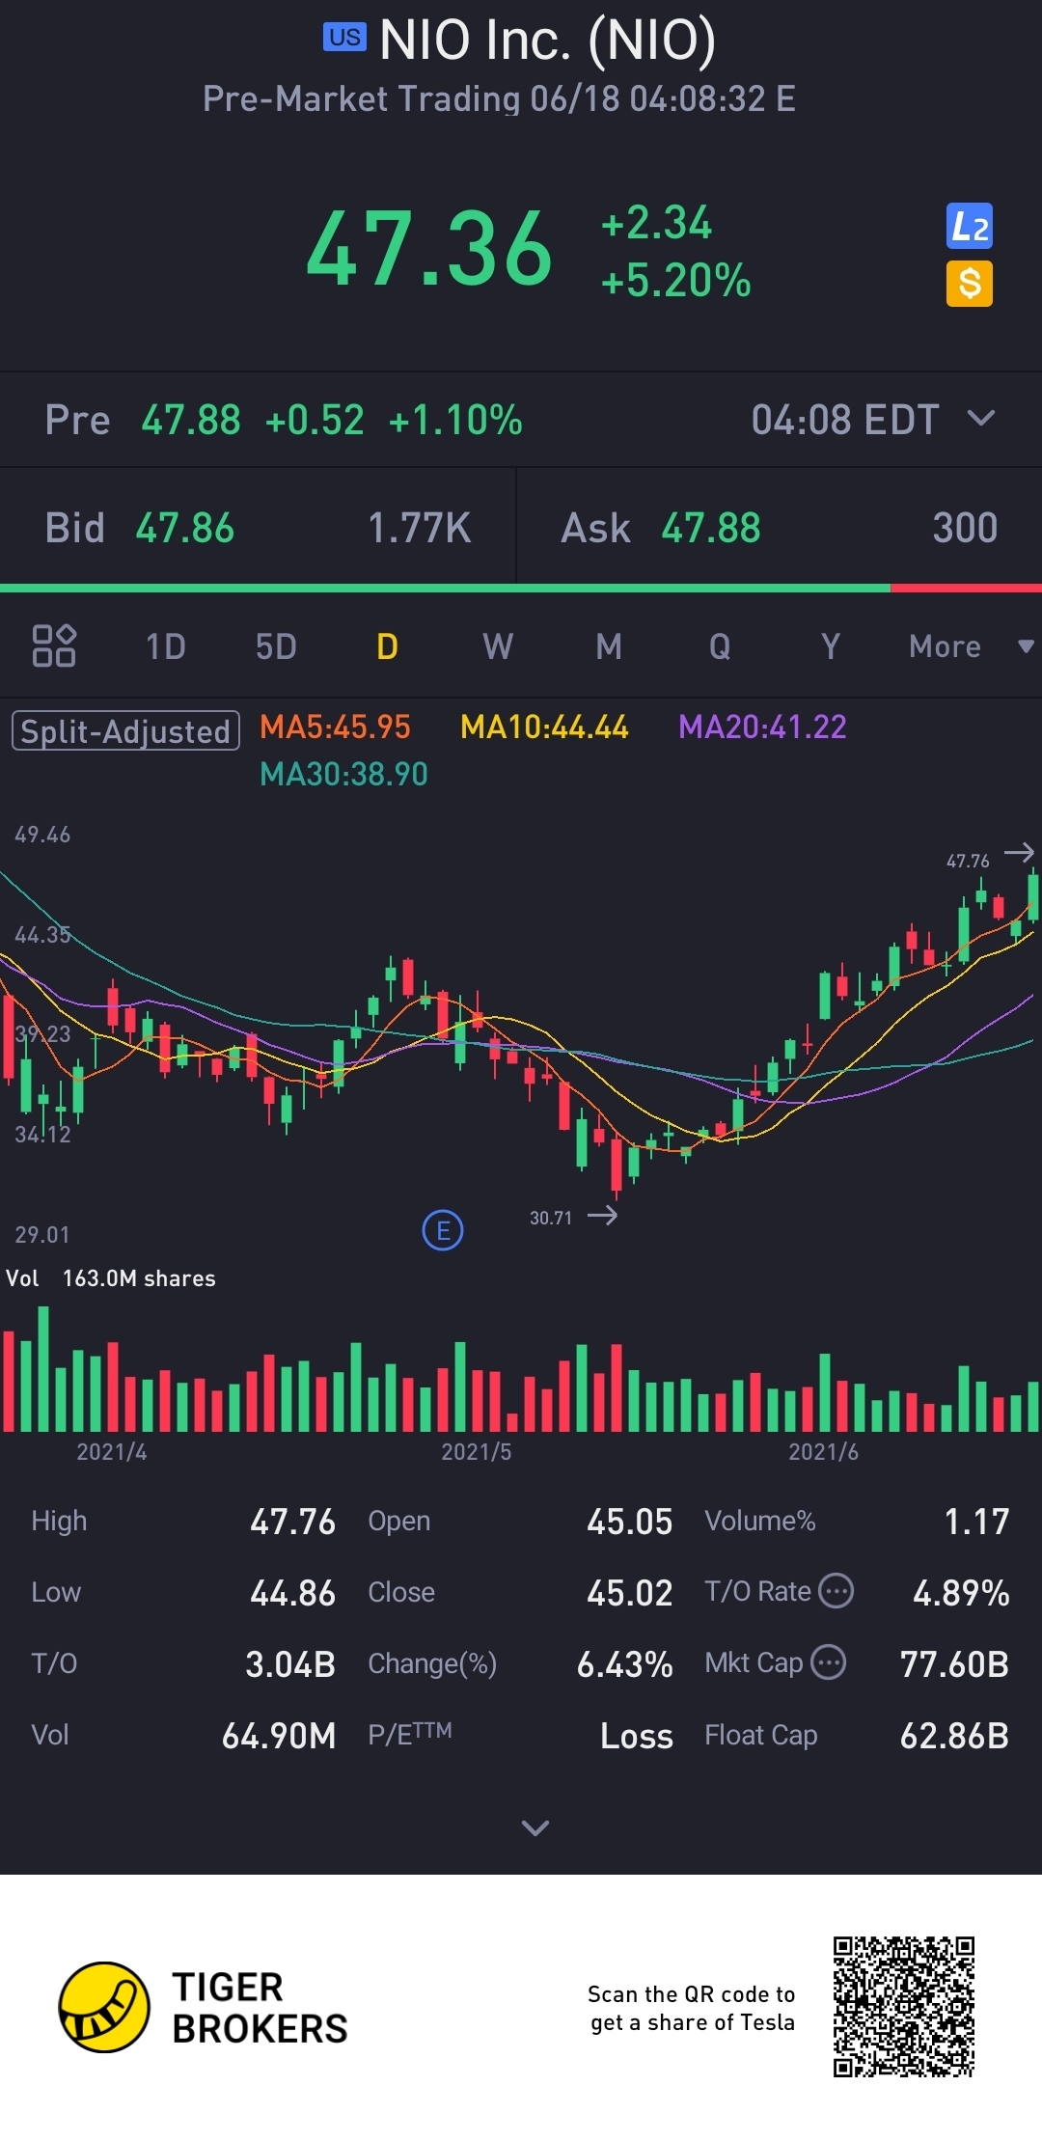This screenshot has width=1042, height=2141.
Task: Tap the blue L2 level-two quotes icon
Action: click(x=969, y=227)
